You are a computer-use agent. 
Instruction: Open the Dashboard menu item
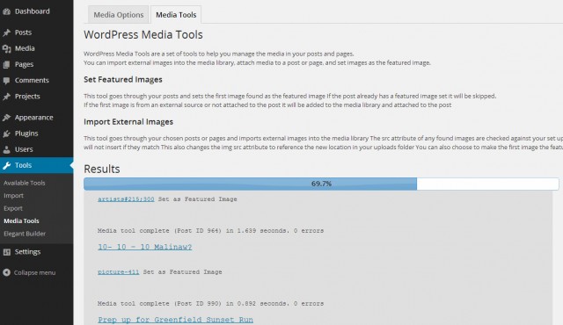tap(33, 11)
